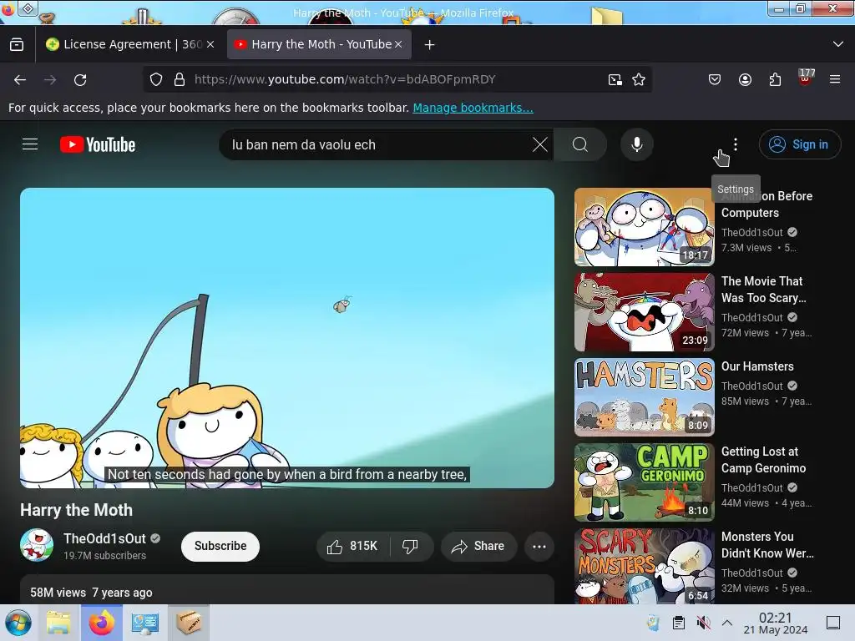Viewport: 855px width, 641px height.
Task: Open Firefox account menu
Action: point(745,79)
